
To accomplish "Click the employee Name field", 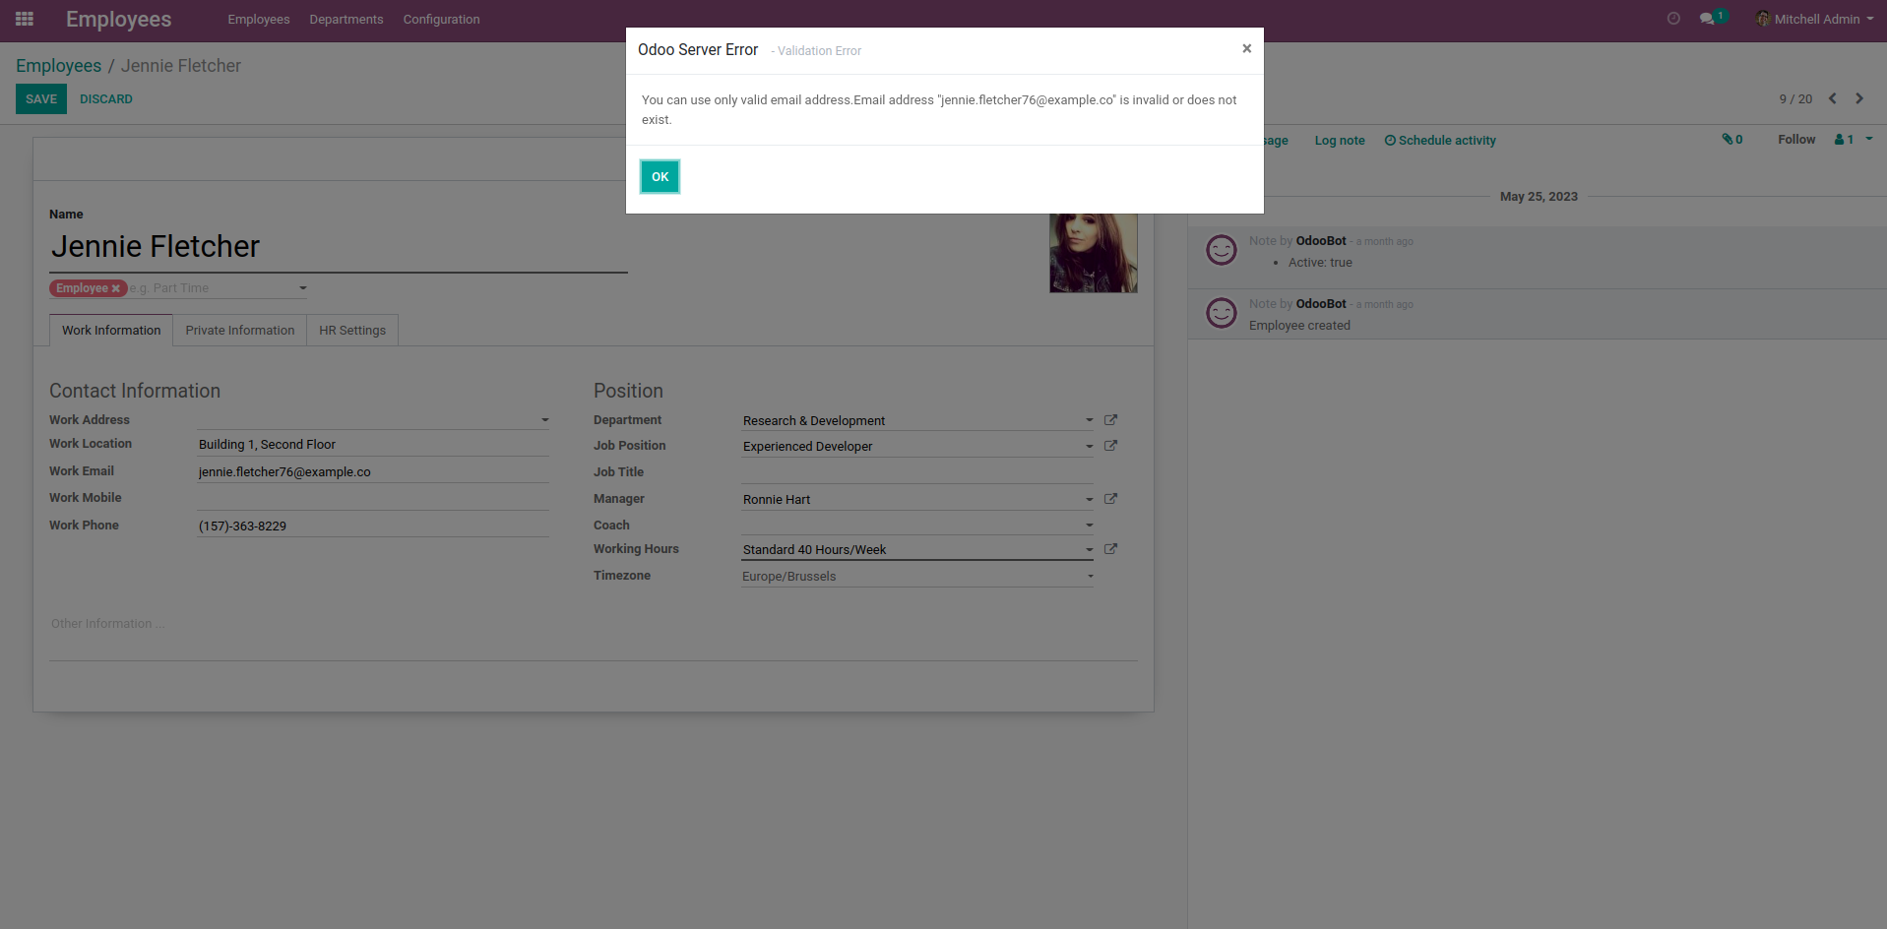I will (x=339, y=247).
